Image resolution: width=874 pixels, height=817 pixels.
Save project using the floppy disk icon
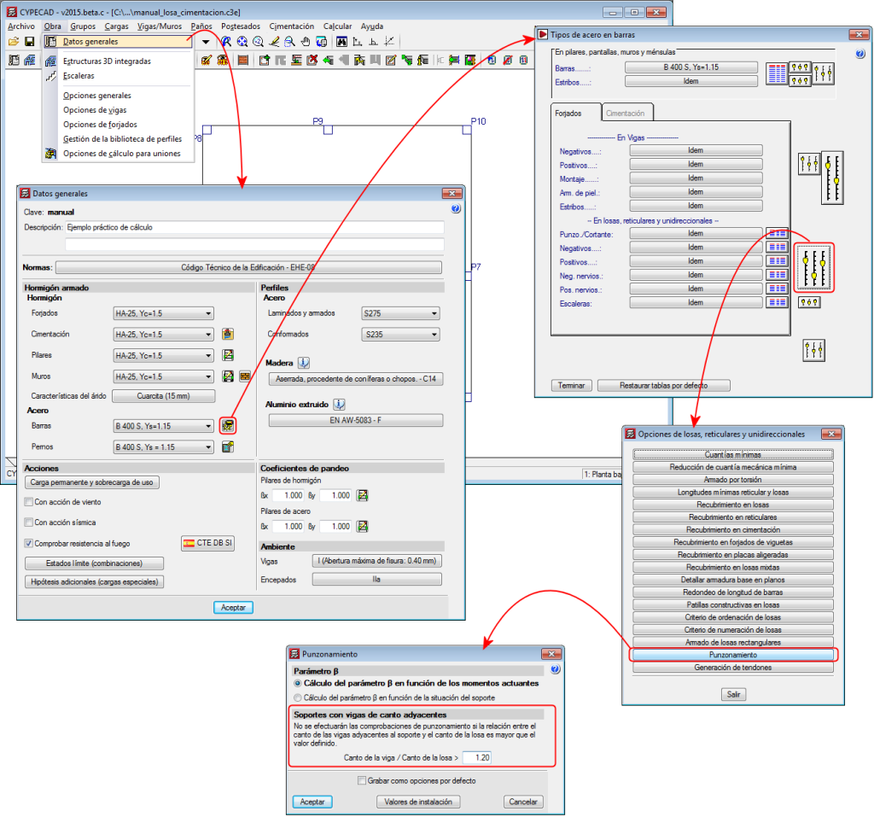coord(30,42)
